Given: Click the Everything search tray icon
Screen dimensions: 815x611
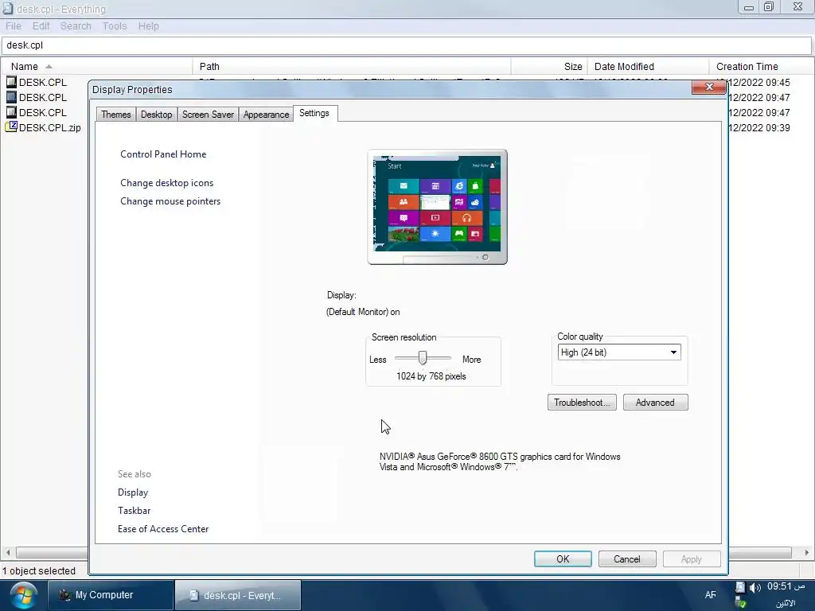Looking at the screenshot, I should point(740,588).
